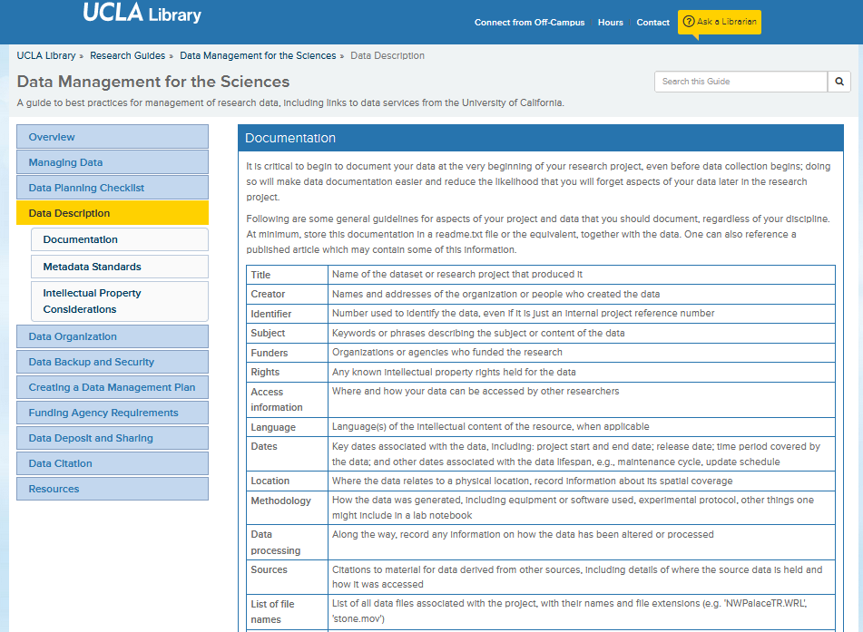Click the 'Location' table cell
This screenshot has width=863, height=632.
click(288, 481)
